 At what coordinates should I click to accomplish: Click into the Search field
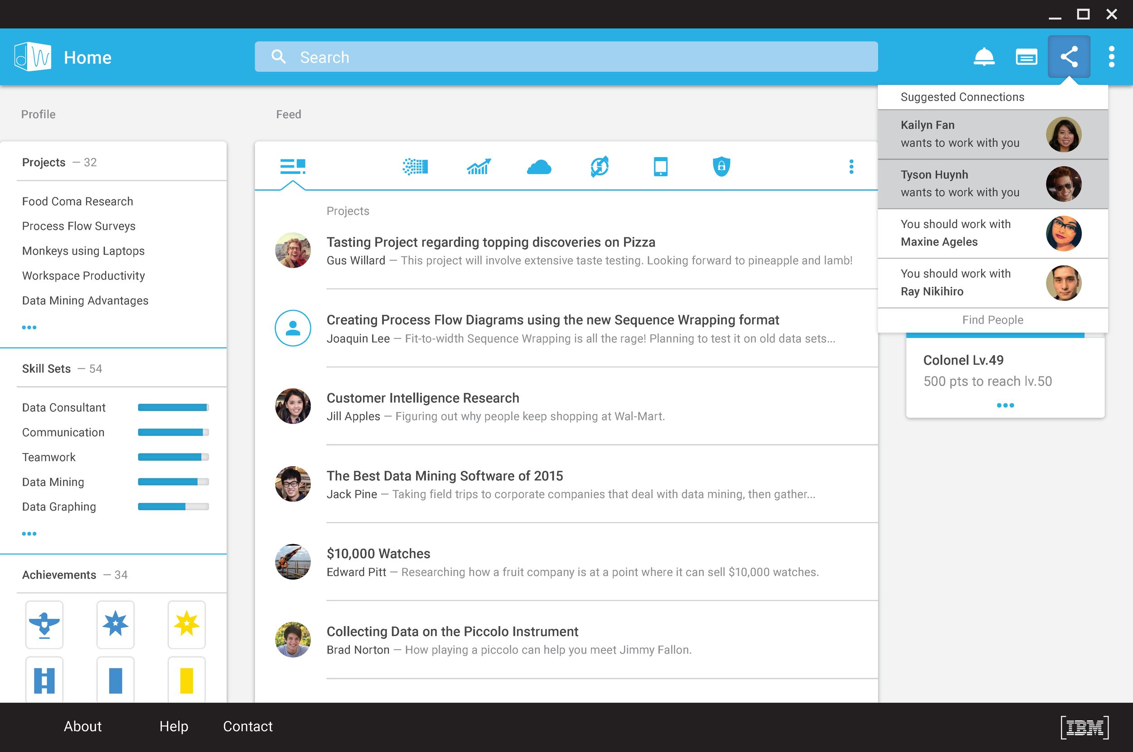[x=566, y=57]
